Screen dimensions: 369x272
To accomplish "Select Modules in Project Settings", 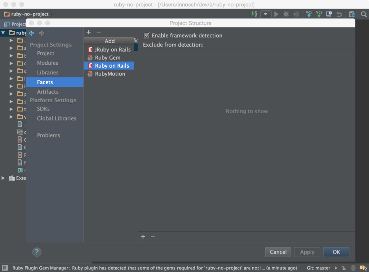I will coord(48,63).
